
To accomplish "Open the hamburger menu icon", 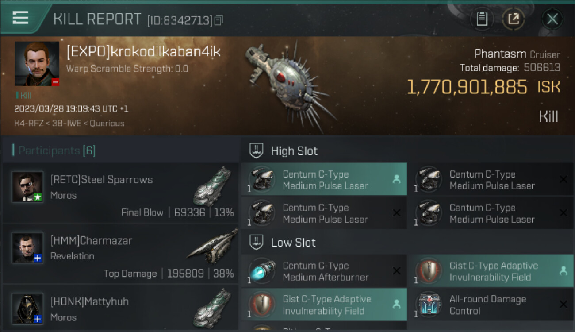I will 20,18.
